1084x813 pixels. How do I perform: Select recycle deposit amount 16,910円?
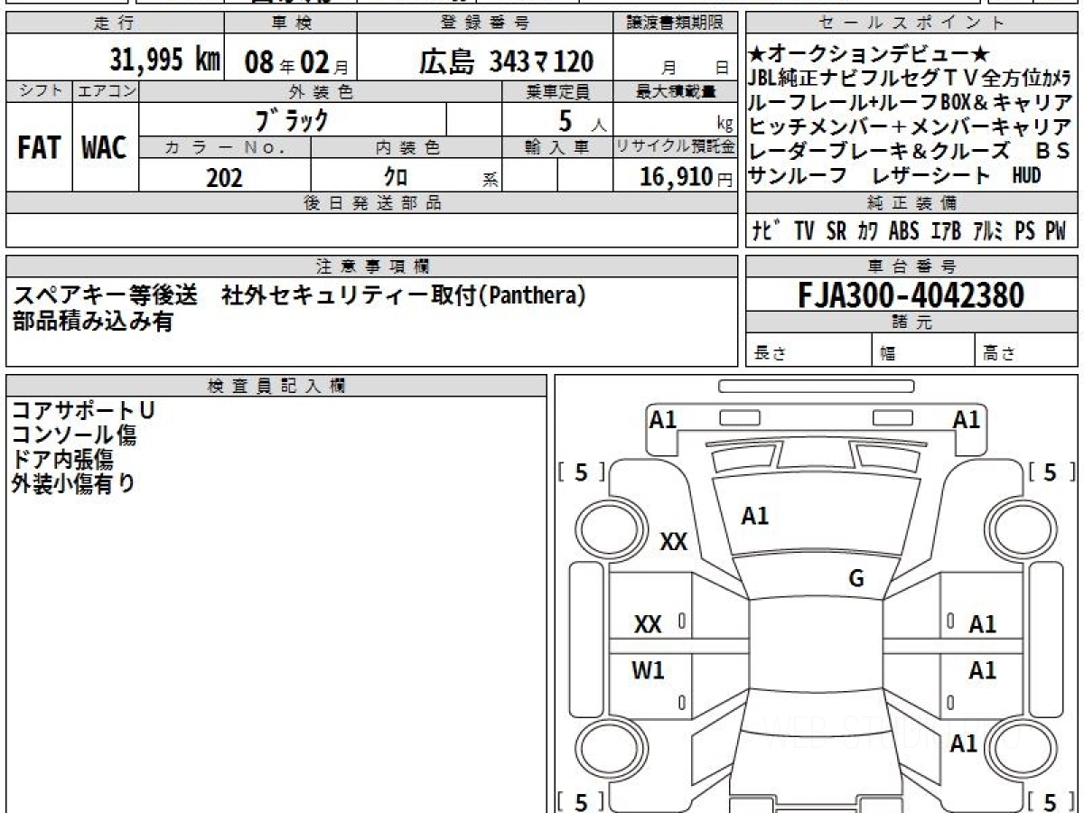click(687, 176)
